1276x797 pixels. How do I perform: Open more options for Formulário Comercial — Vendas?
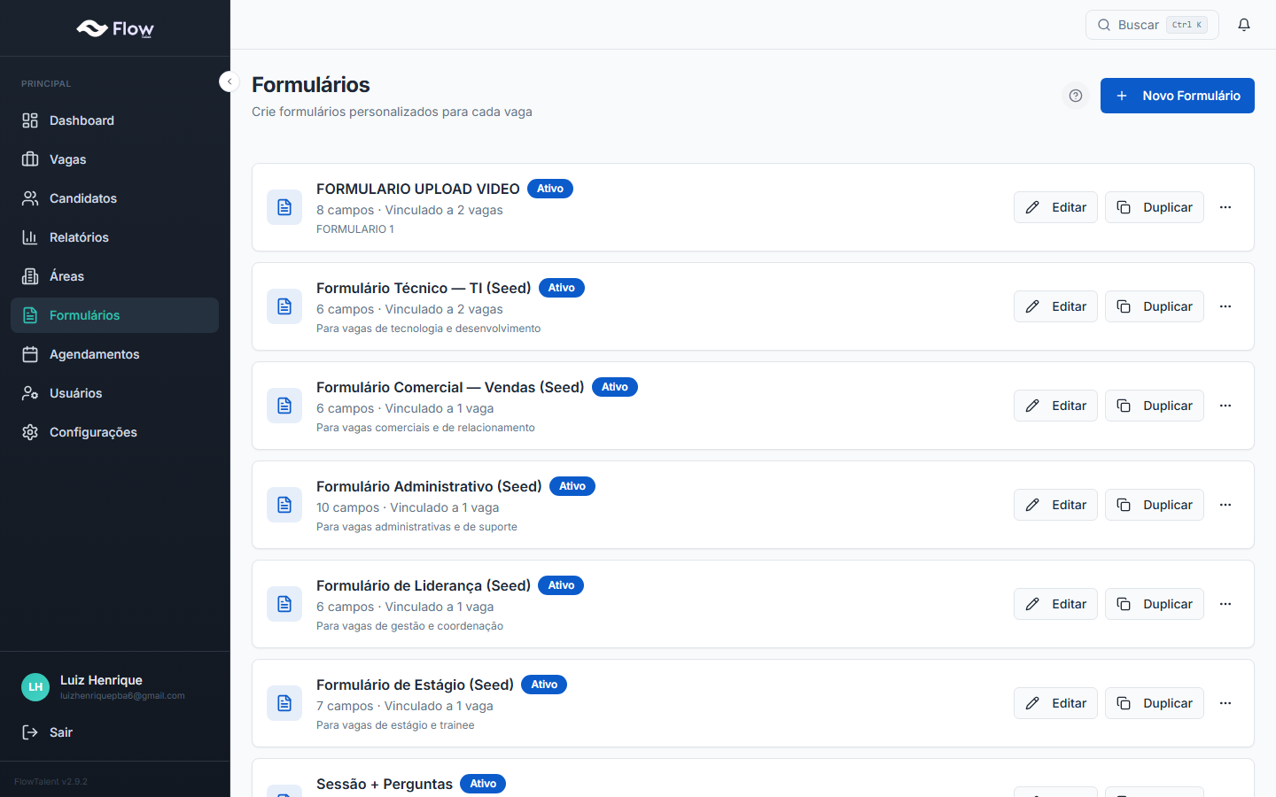[x=1225, y=406]
